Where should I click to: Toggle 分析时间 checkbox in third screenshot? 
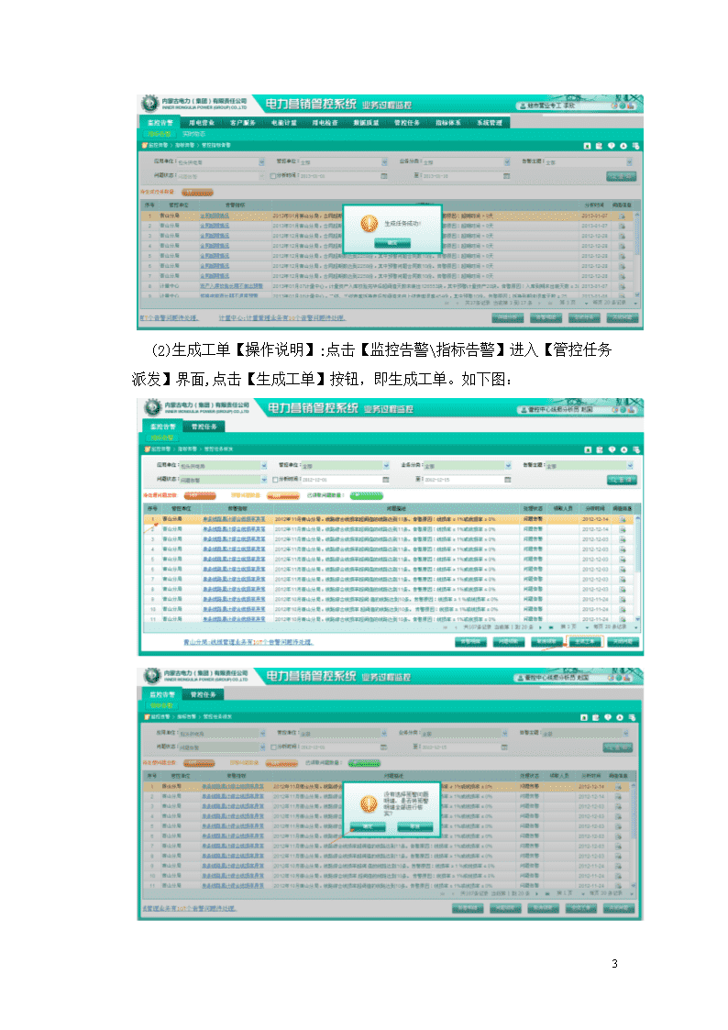tap(274, 747)
